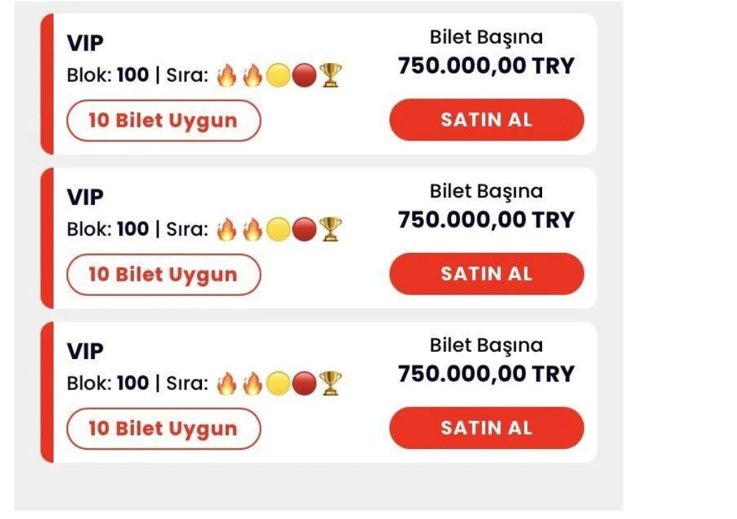Select the yellow circle emoji in second listing
The image size is (737, 519).
[279, 229]
